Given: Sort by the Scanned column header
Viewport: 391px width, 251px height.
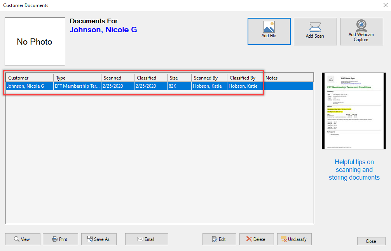Looking at the screenshot, I should [118, 78].
